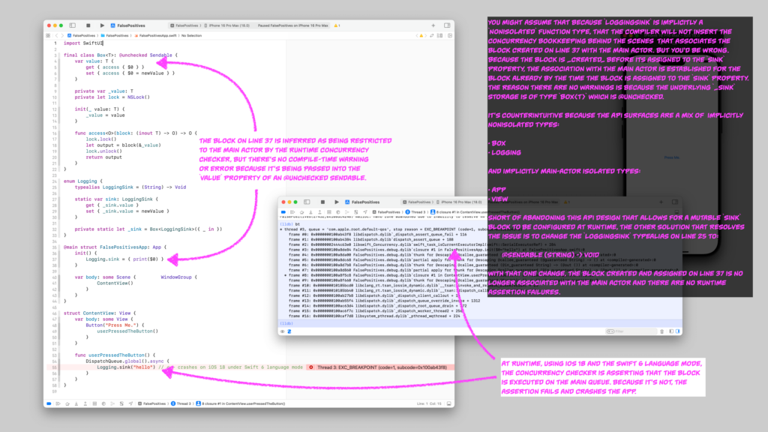Open the related items grid icon
This screenshot has height=432, width=768.
coord(49,35)
